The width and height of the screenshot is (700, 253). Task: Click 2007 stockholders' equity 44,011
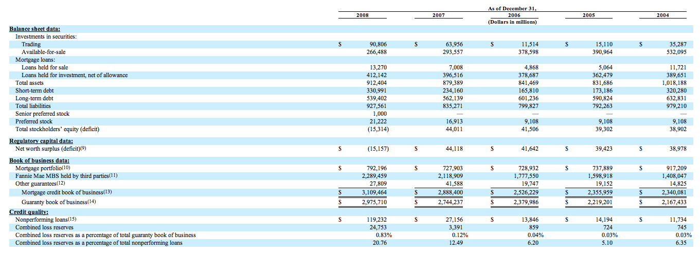(454, 129)
